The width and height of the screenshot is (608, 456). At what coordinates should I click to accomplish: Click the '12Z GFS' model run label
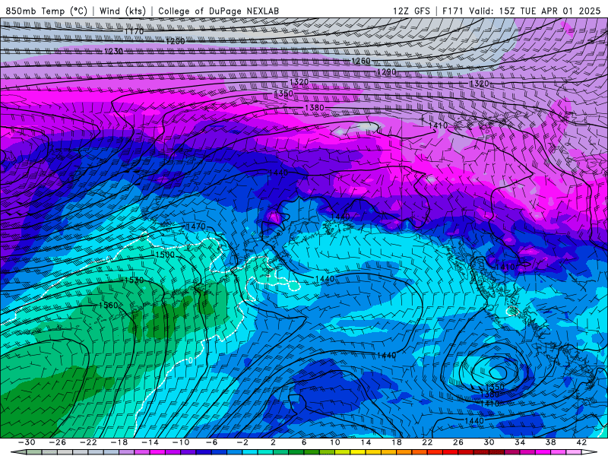(x=411, y=11)
